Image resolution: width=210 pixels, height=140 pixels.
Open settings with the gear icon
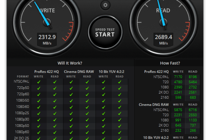[105, 5]
